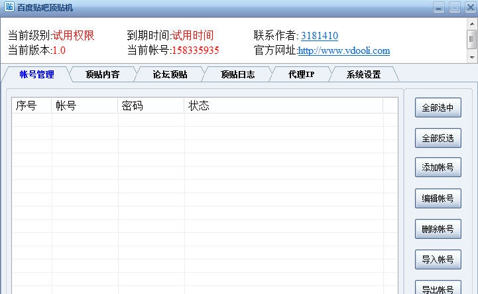
Task: View the 顶贴日志 tab
Action: pos(237,74)
